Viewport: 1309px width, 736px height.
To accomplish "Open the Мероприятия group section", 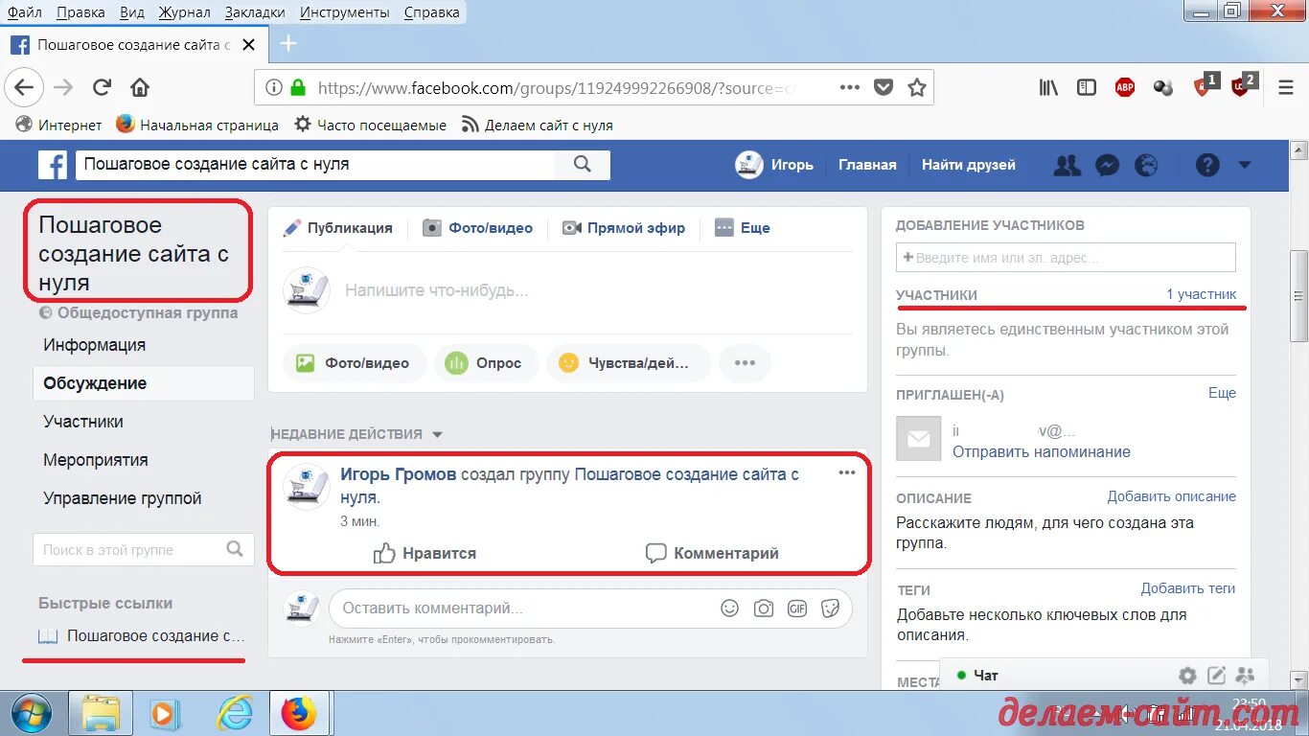I will pos(95,460).
